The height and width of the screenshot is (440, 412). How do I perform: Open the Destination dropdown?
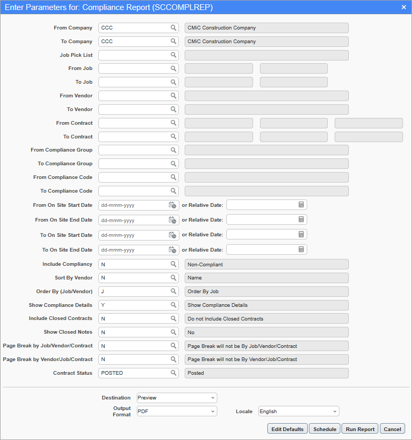coord(176,397)
